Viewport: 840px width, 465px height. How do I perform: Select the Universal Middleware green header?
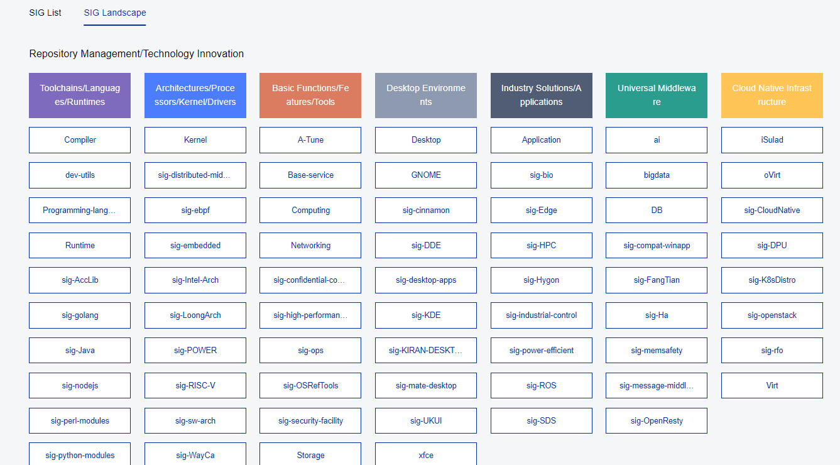(x=657, y=96)
